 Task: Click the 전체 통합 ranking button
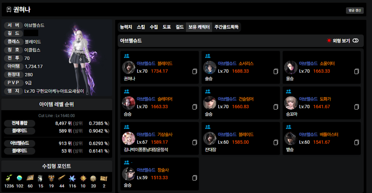click(20, 123)
